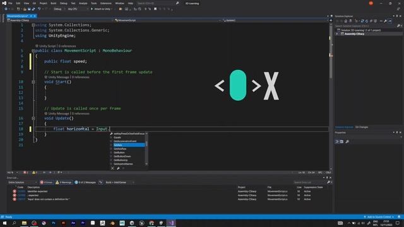404x227 pixels.
Task: Open the Build + IntelliSense dropdown
Action: (120, 182)
